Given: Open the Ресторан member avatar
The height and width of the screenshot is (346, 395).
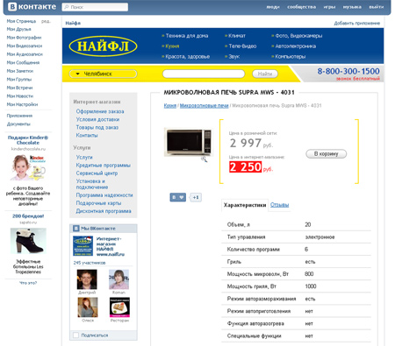Looking at the screenshot, I should pos(119,307).
